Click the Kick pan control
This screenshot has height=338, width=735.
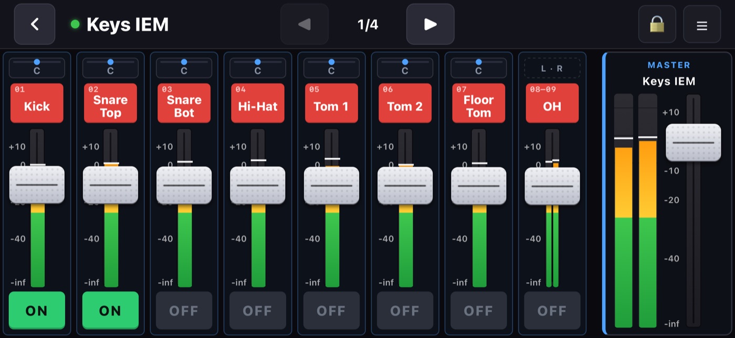37,68
